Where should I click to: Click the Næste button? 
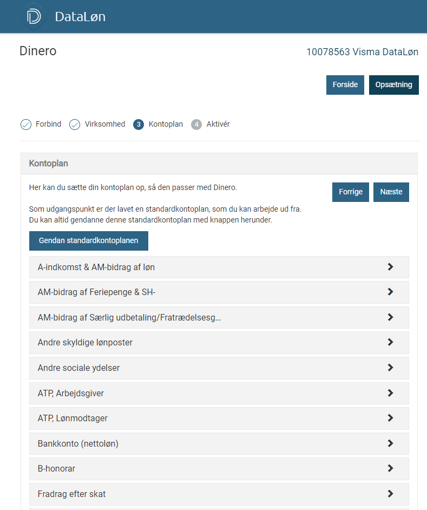391,192
